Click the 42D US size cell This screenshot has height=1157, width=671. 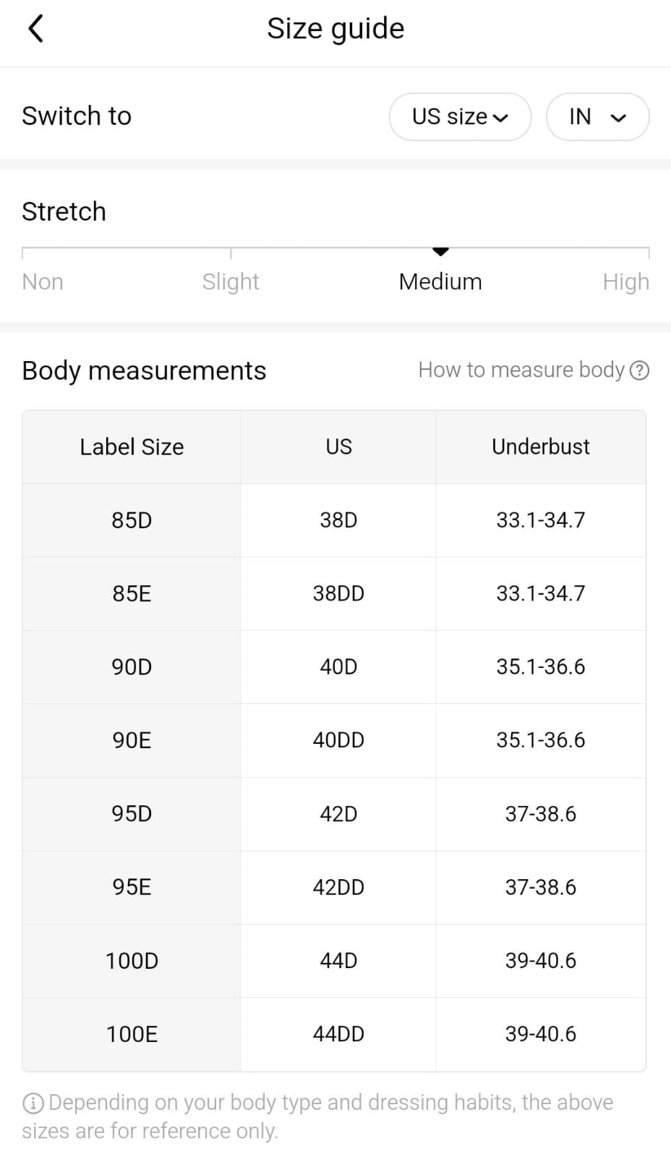point(338,814)
